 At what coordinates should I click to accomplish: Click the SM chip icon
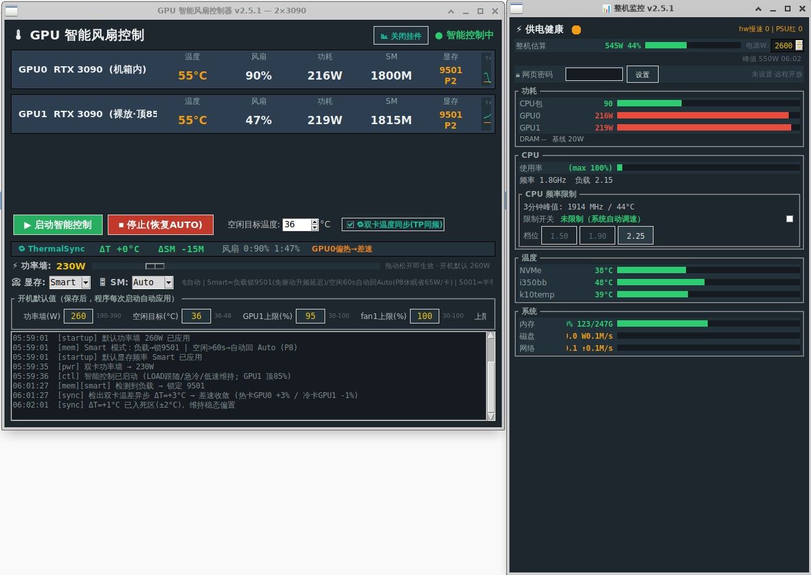pos(103,282)
